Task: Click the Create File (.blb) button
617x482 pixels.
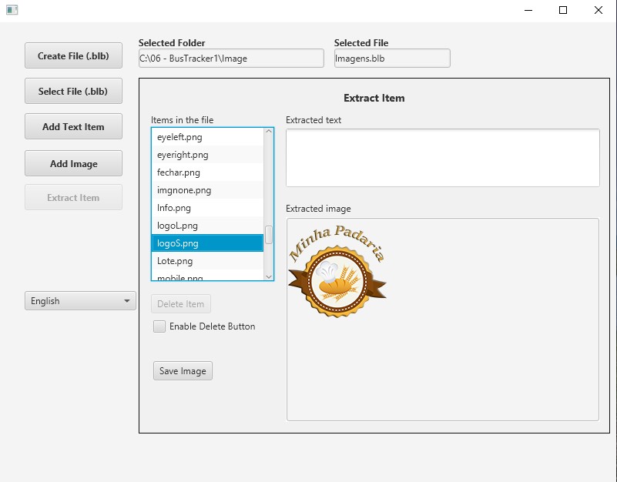Action: [73, 55]
